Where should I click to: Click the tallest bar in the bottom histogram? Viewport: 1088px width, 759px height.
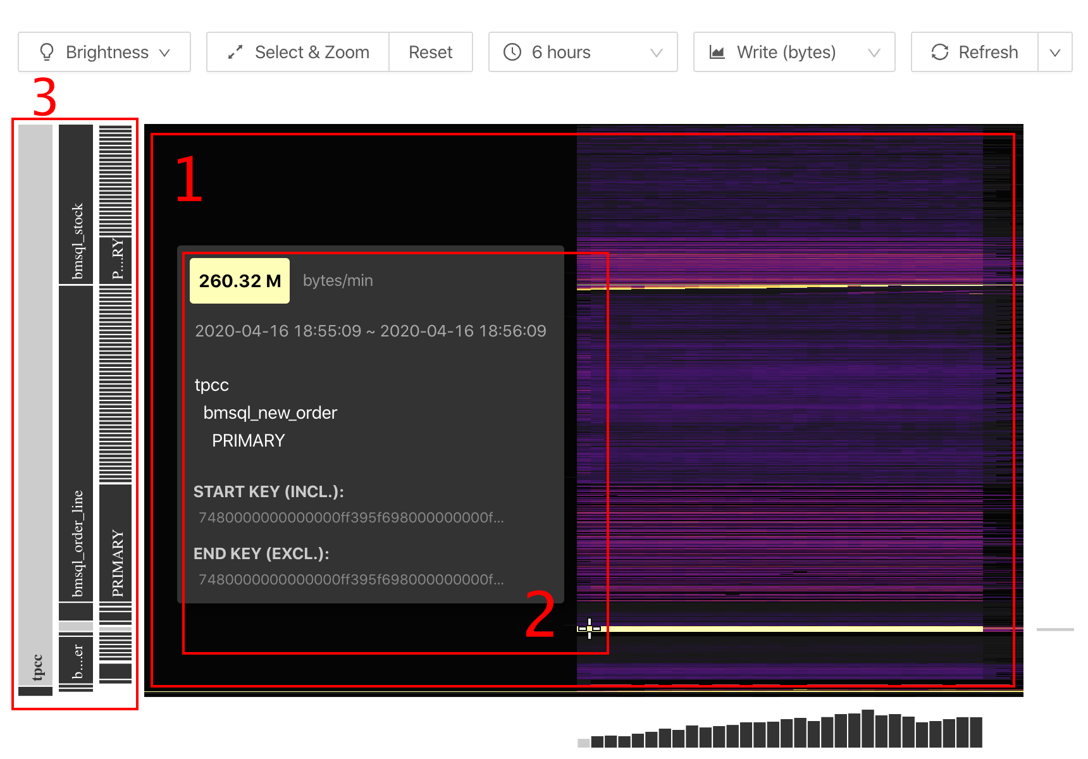(x=867, y=729)
